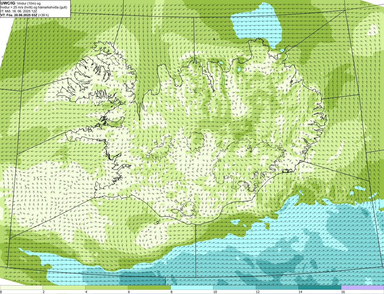Click the 4–6 m/s green legend swatch
Screen dimensions: 384x294
tap(106, 288)
